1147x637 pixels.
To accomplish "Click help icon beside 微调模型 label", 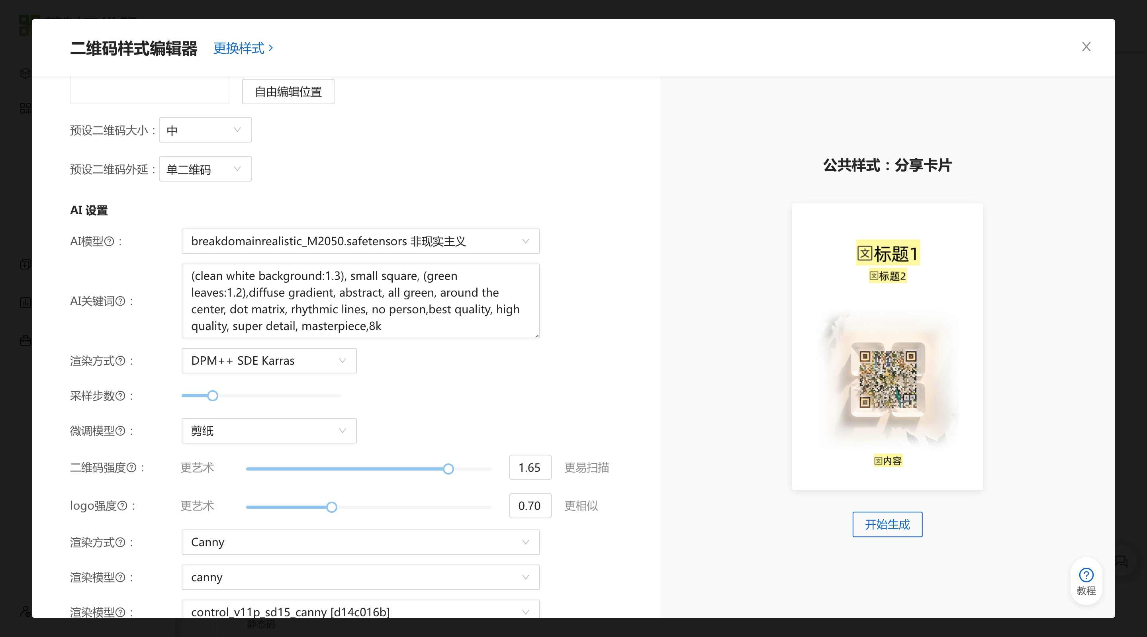I will 120,431.
